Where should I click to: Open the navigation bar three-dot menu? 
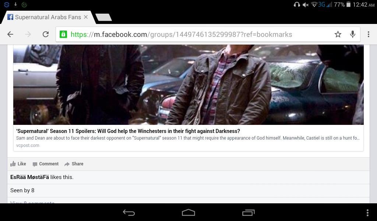point(367,213)
